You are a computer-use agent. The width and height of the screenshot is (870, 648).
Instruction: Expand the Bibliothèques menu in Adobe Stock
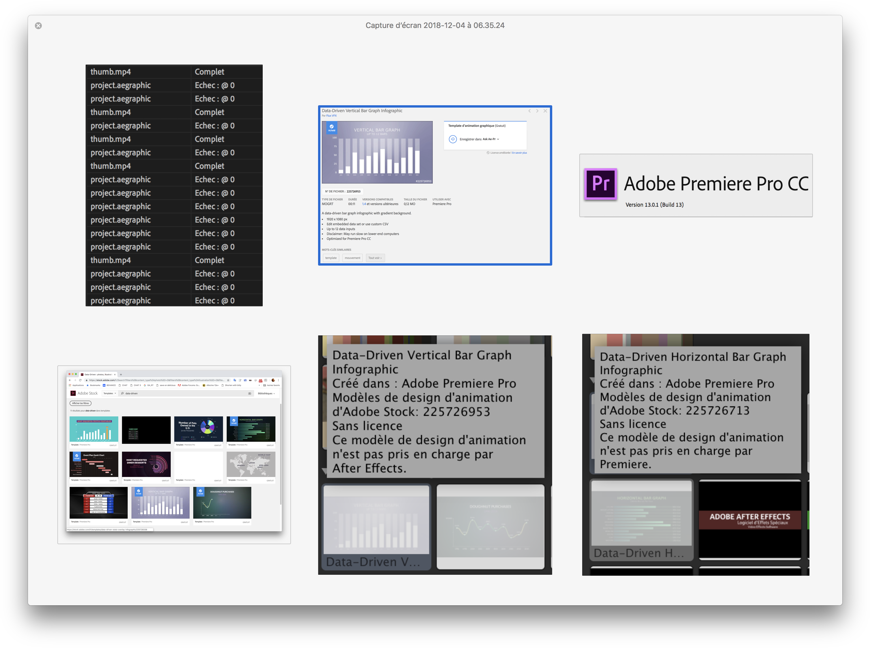(266, 393)
